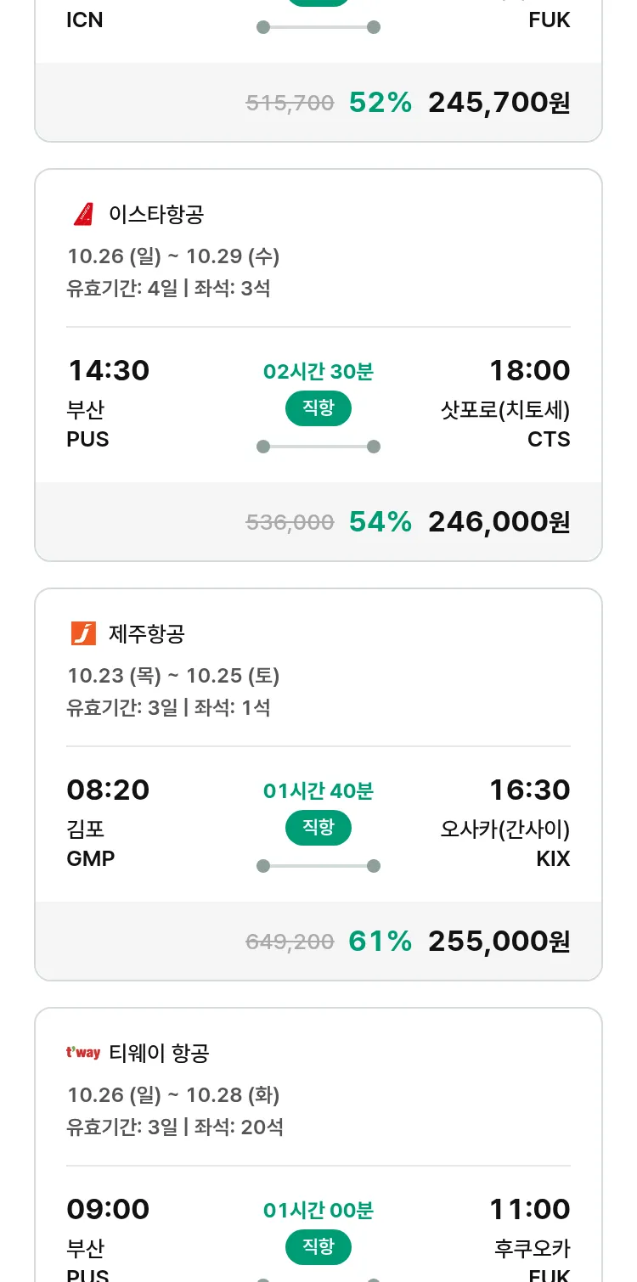The height and width of the screenshot is (1282, 637).
Task: Click route line of the 14:30 Busan flight
Action: [318, 447]
